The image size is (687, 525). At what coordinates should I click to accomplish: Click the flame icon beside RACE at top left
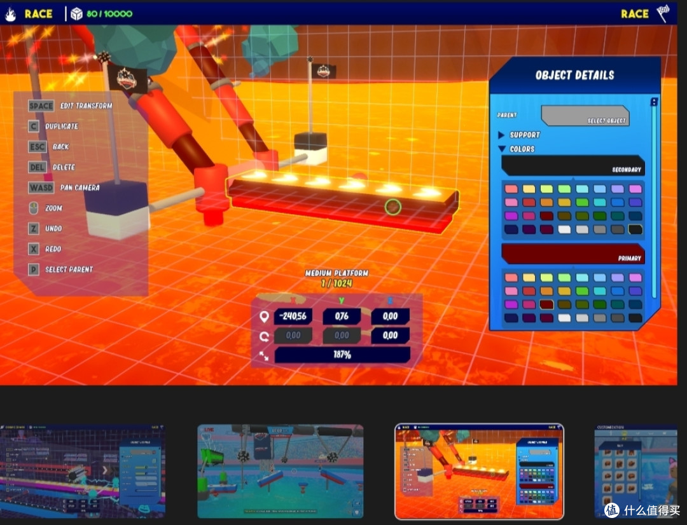pos(10,13)
